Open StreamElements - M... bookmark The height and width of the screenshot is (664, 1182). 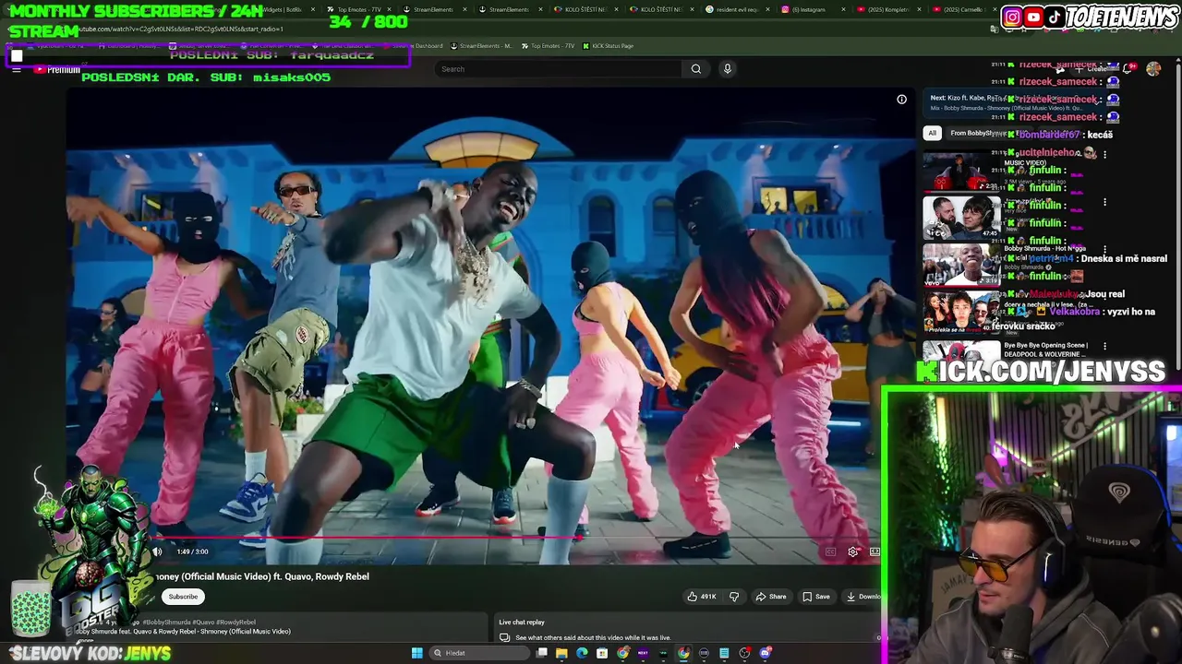480,46
